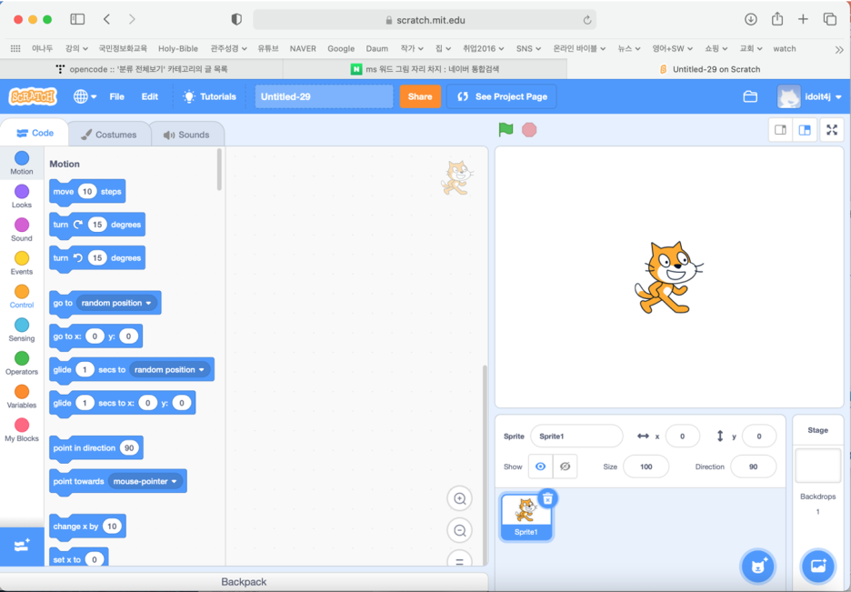
Task: Open random position dropdown in go to block
Action: pyautogui.click(x=116, y=303)
